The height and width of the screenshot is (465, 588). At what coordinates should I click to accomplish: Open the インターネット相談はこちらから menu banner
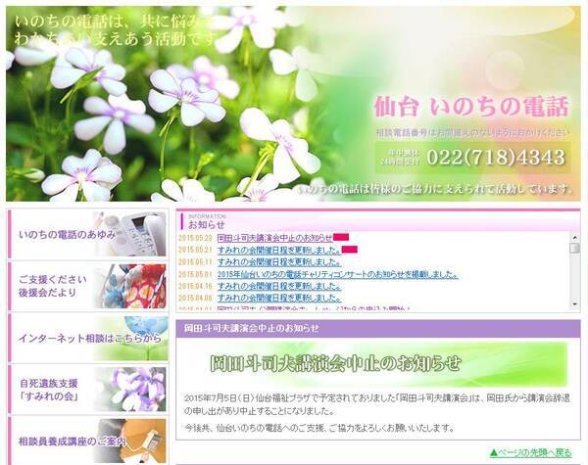click(88, 338)
